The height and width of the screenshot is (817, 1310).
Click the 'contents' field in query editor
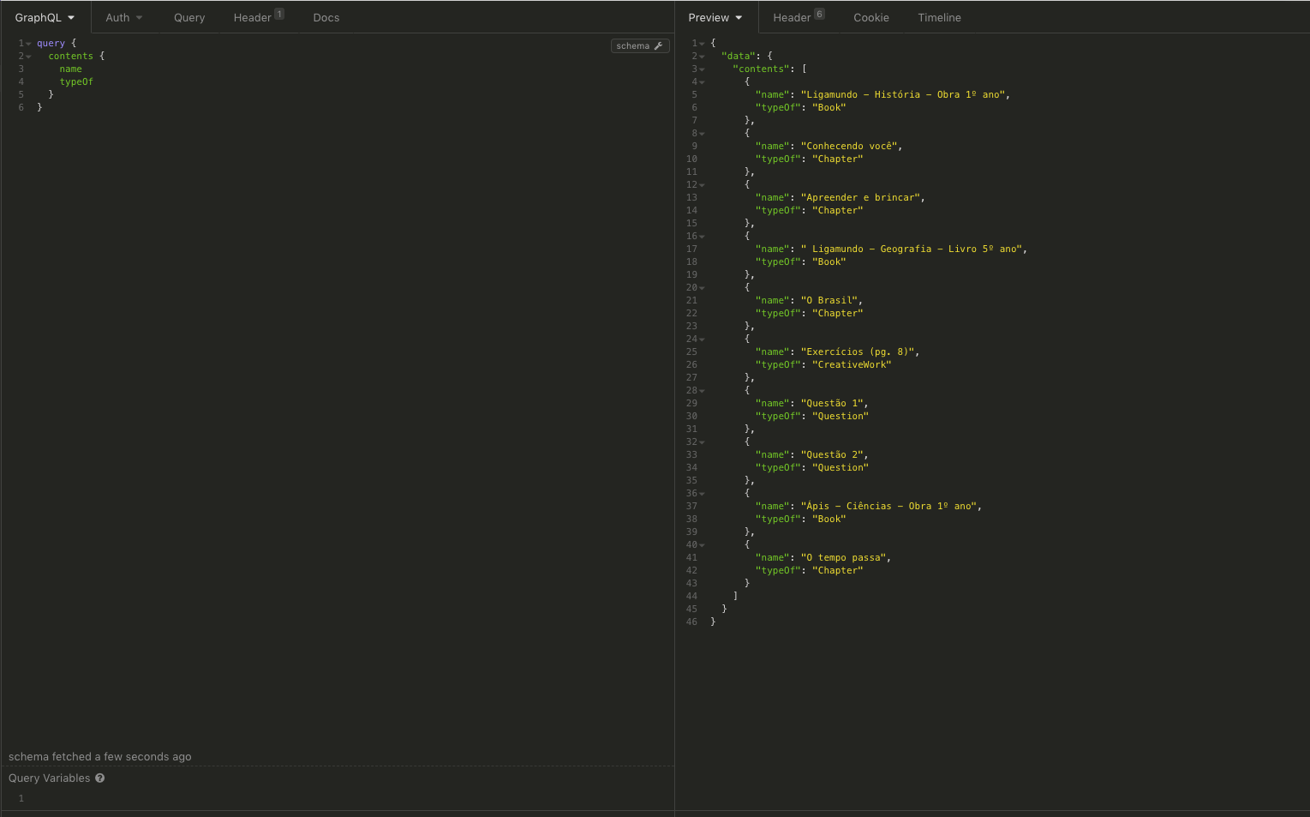[x=70, y=56]
